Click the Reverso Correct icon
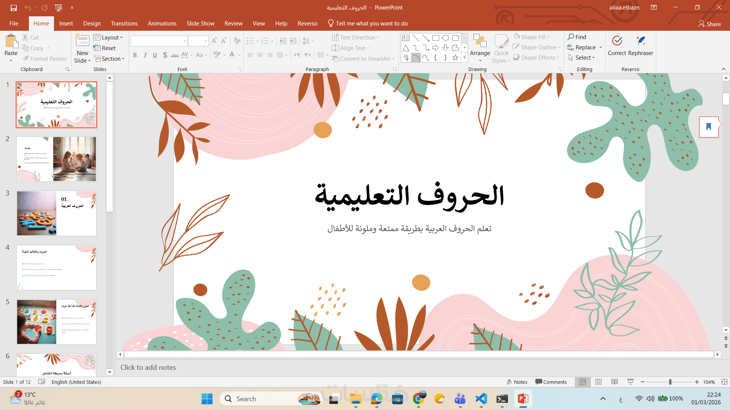 tap(617, 41)
